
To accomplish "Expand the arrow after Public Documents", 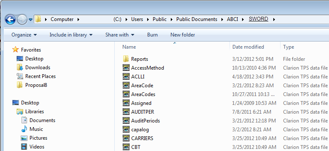I will coord(222,19).
